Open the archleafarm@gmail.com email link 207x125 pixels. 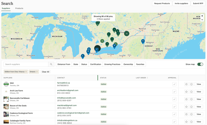[68, 90]
